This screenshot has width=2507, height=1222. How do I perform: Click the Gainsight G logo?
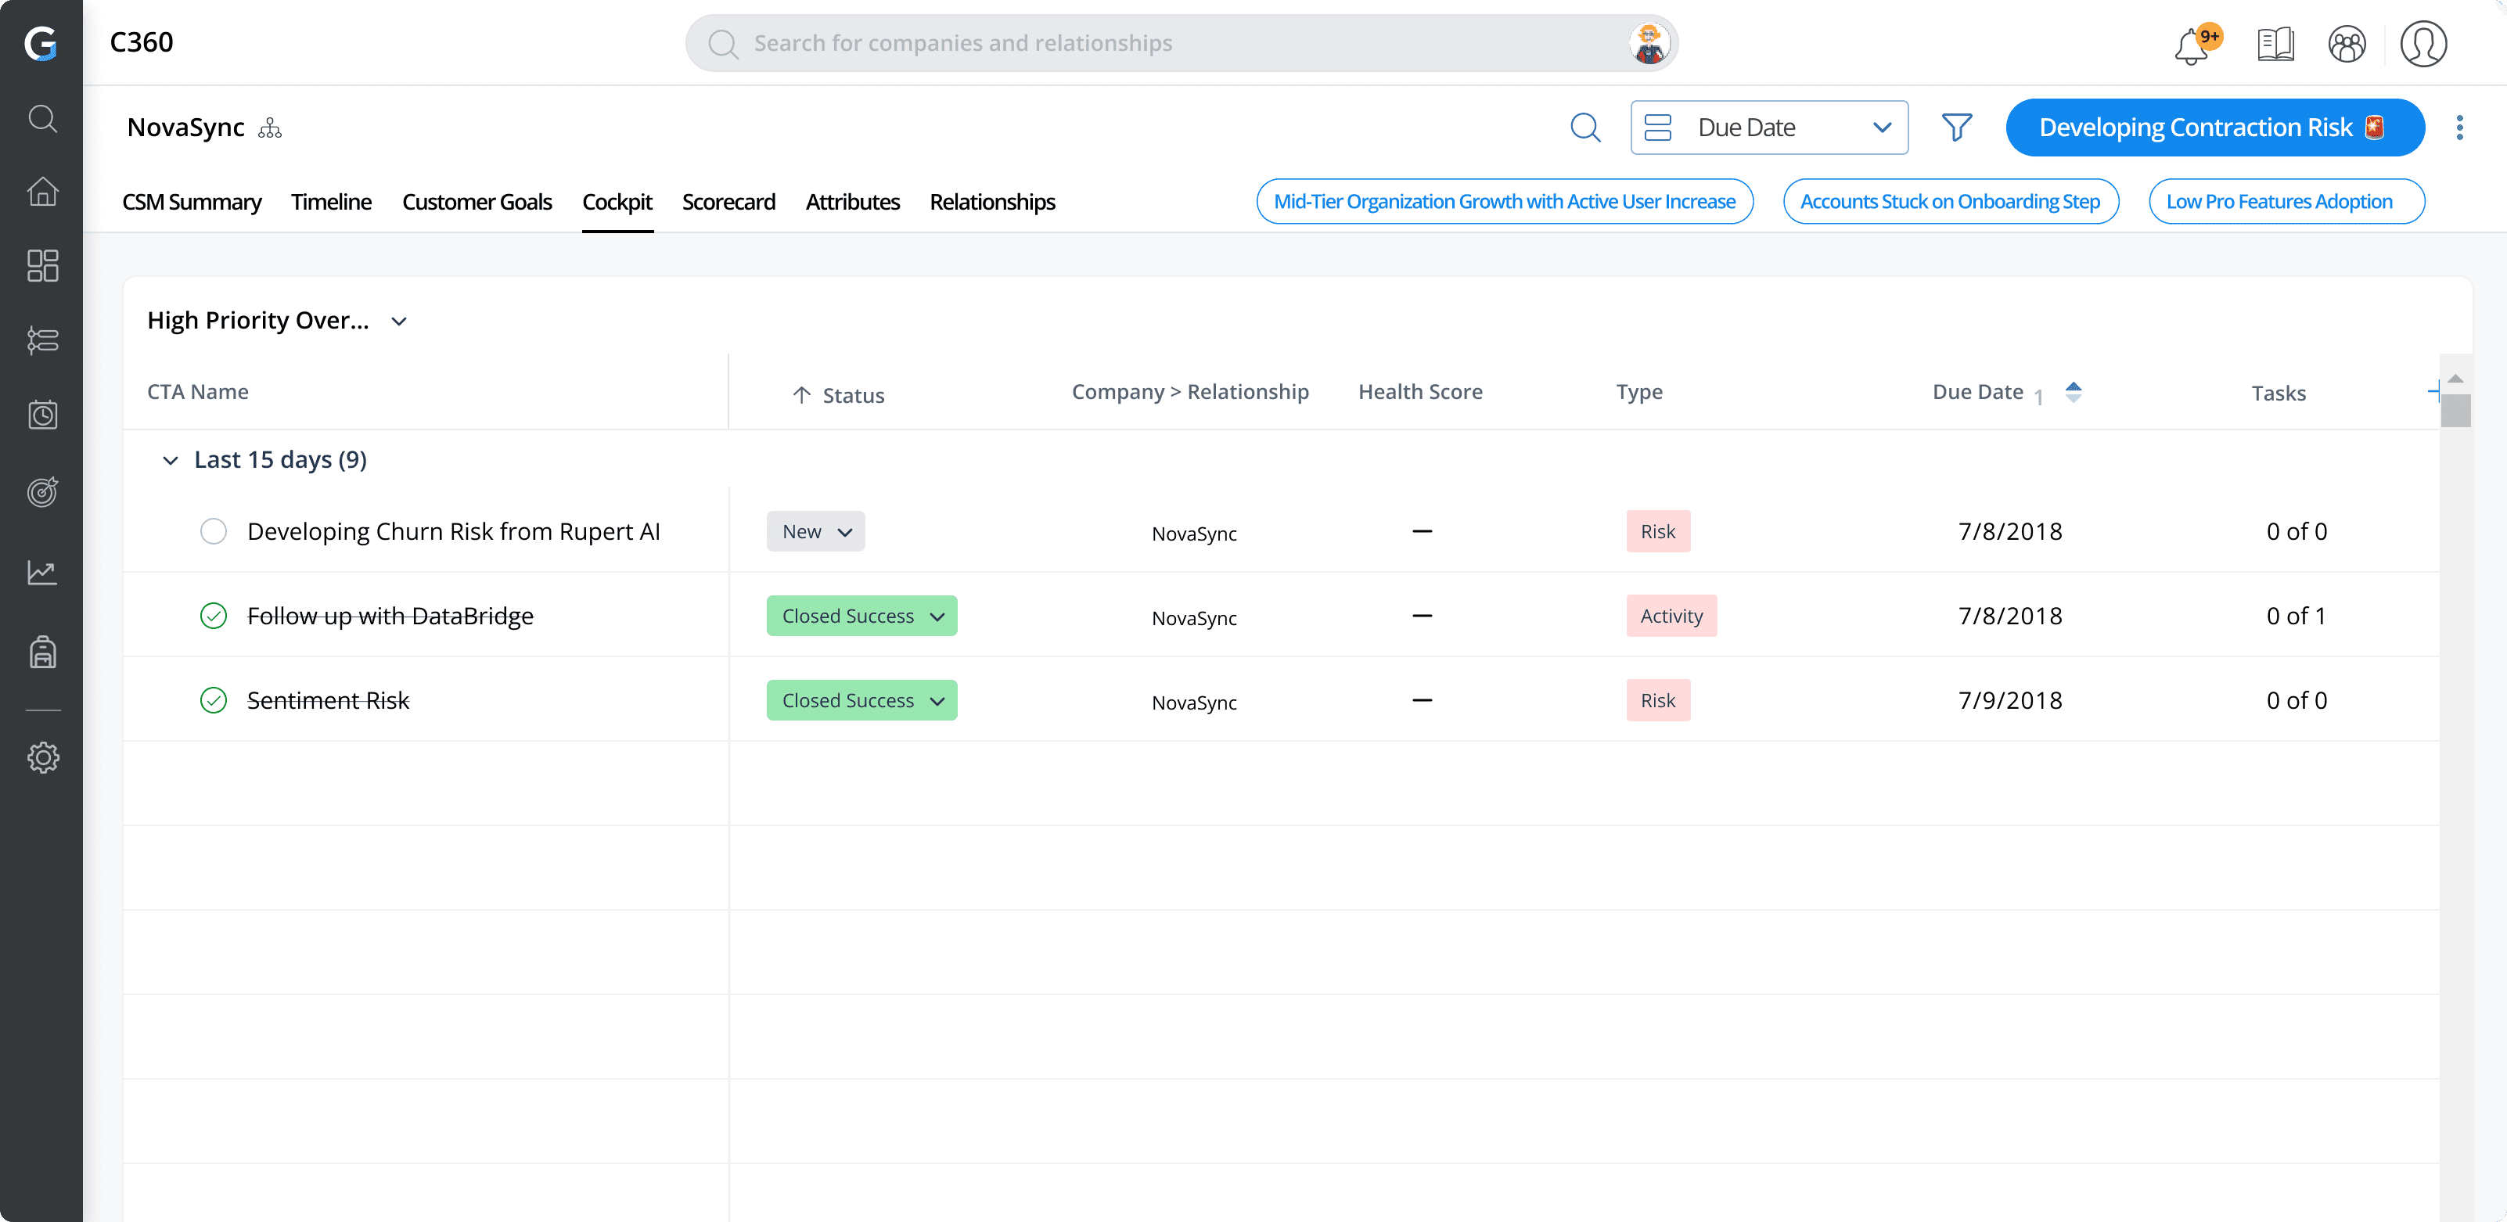tap(41, 43)
